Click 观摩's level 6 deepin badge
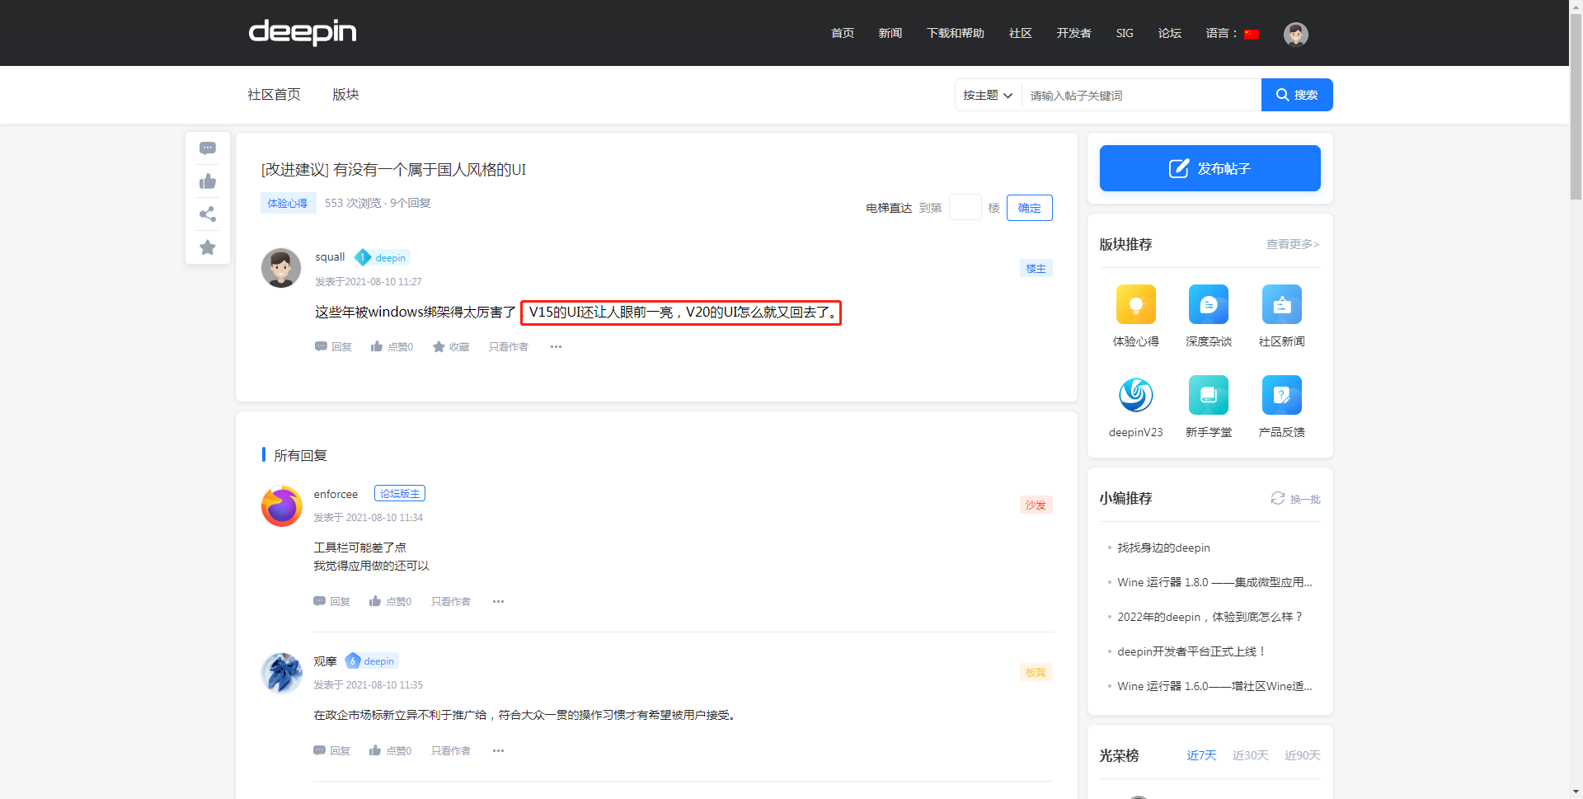 coord(372,661)
